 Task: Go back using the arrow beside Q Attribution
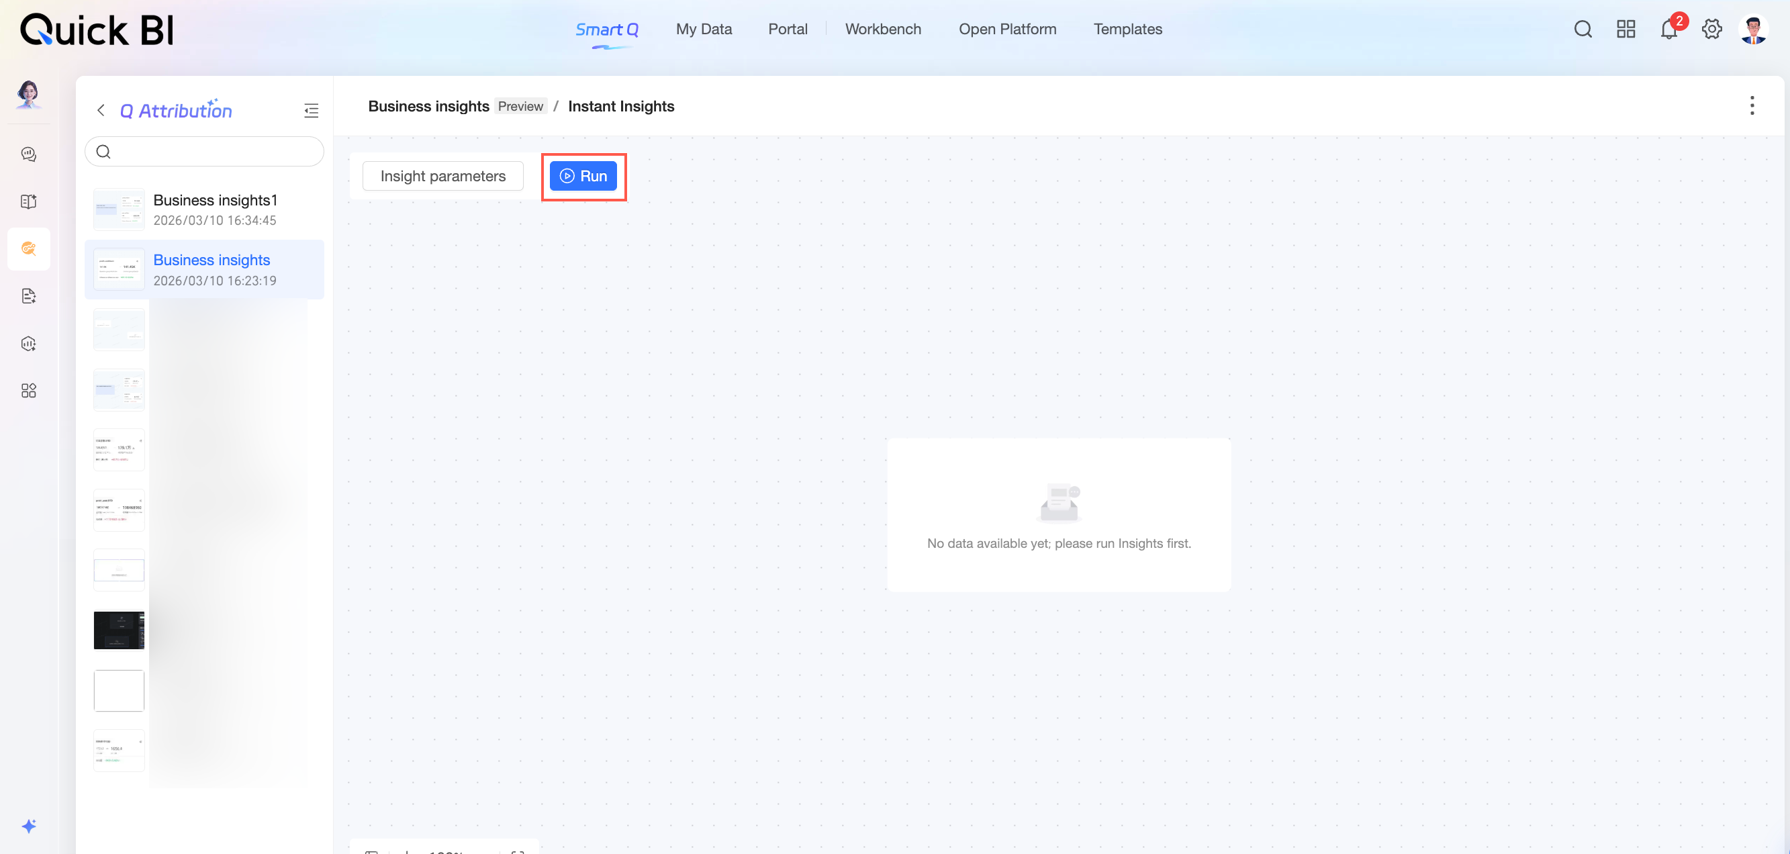click(101, 111)
